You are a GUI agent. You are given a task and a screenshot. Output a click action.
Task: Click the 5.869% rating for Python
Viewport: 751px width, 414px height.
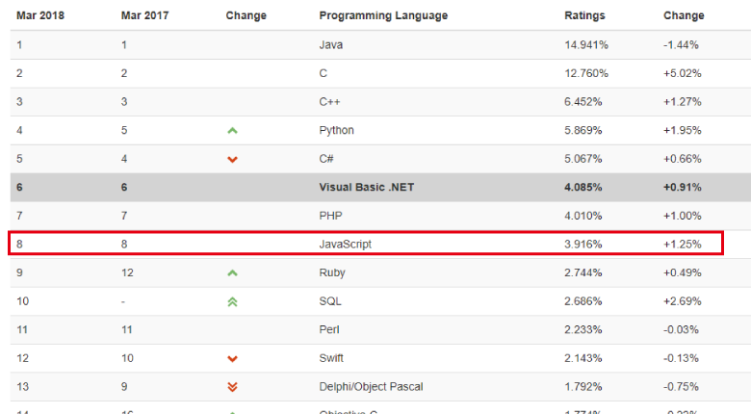coord(583,130)
